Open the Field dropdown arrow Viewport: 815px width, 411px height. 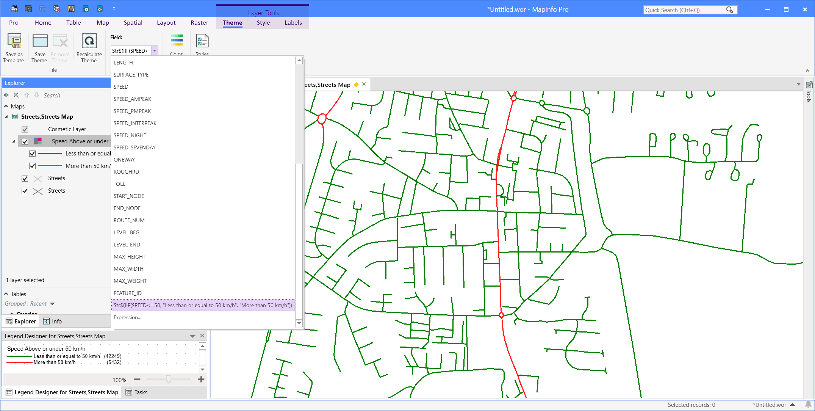click(155, 51)
